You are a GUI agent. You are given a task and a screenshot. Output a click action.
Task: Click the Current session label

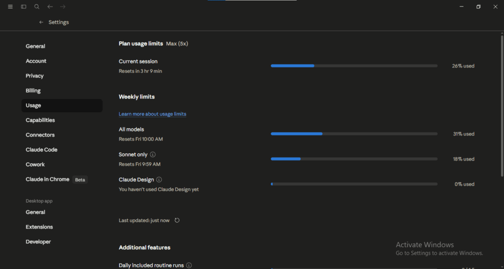(x=138, y=62)
